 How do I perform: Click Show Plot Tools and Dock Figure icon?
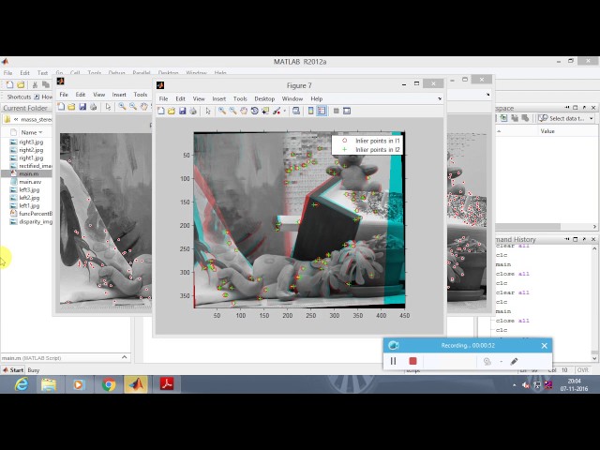tap(347, 111)
